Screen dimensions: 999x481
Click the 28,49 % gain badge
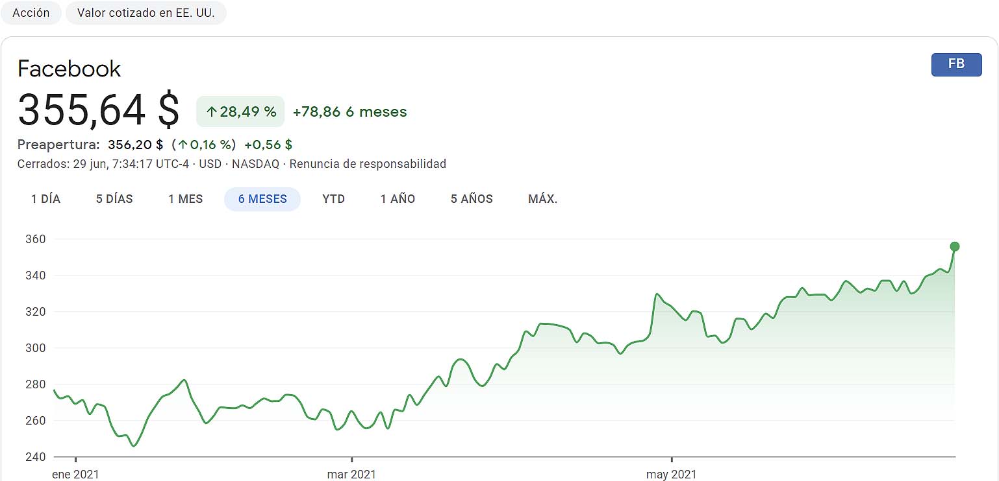(x=240, y=111)
